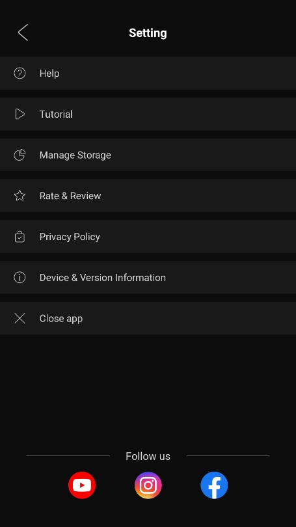
Task: Tap the Help question mark icon
Action: 20,74
